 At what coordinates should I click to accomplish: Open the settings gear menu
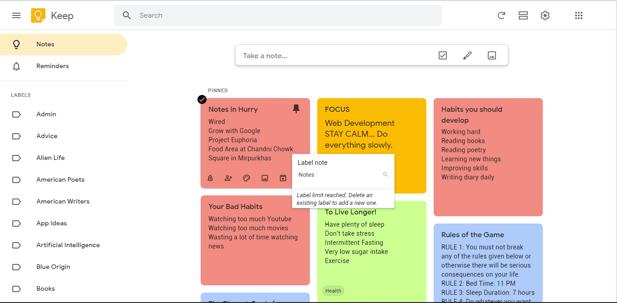[545, 15]
